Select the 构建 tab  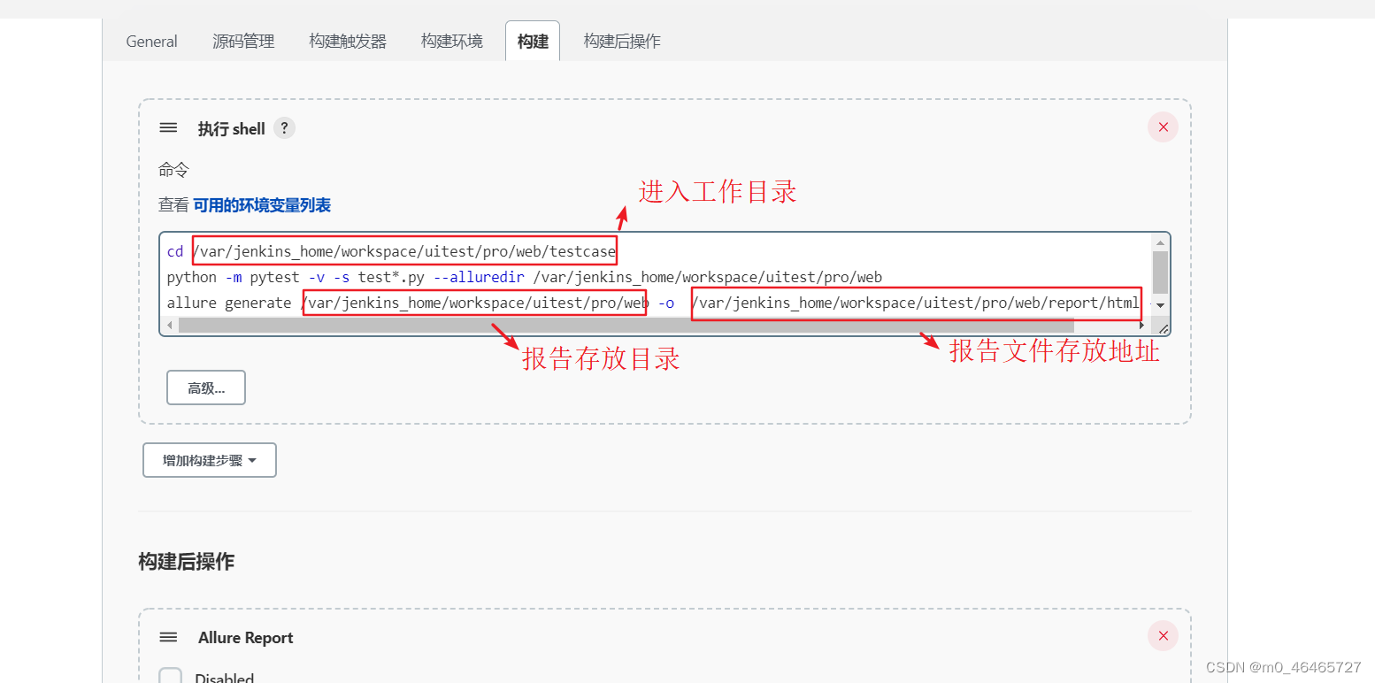click(x=533, y=41)
